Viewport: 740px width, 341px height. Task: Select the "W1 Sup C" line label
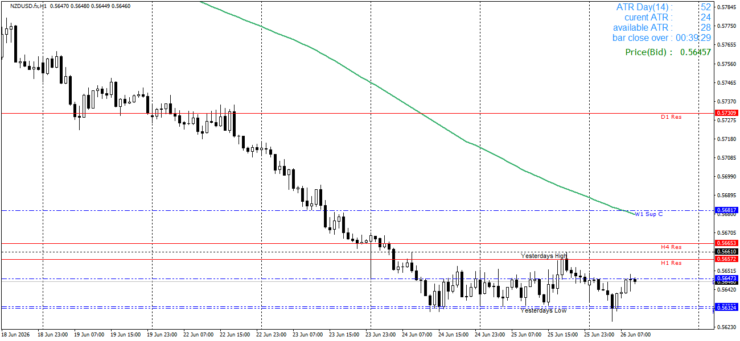[x=649, y=214]
